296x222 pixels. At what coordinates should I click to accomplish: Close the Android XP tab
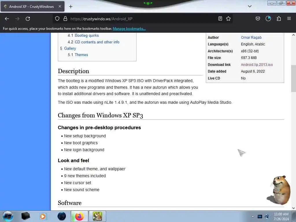[x=60, y=6]
